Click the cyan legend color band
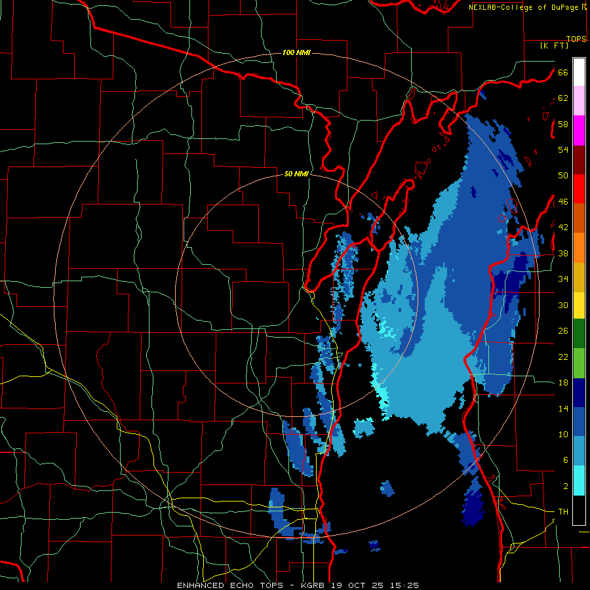The height and width of the screenshot is (590, 590). pos(579,481)
